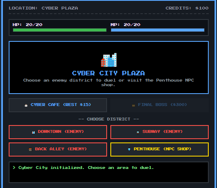The height and width of the screenshot is (188, 217).
Task: Click the diamond icon beside Penthouse
Action: click(129, 149)
